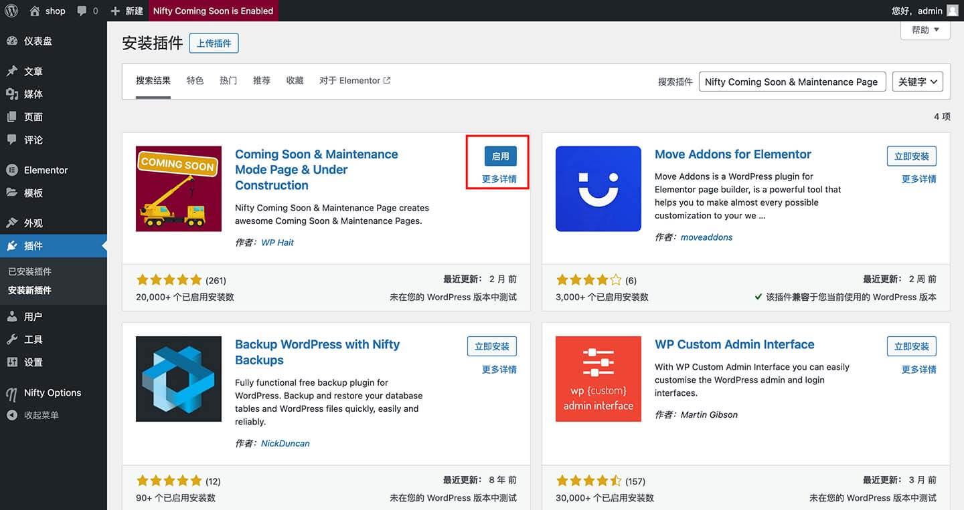Click the 评论 comment icon in sidebar
Viewport: 964px width, 510px height.
tap(12, 140)
